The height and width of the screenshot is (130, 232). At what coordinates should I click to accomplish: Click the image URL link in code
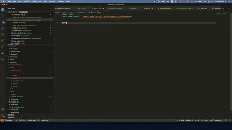(x=107, y=17)
